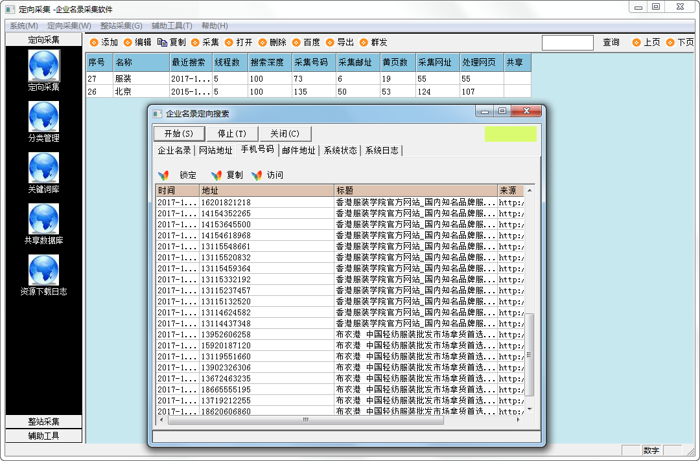
Task: Select the 服装 row in main table
Action: coord(309,78)
